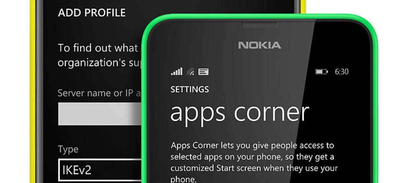The width and height of the screenshot is (410, 183).
Task: Tap the cellular signal strength bars icon
Action: (x=176, y=71)
